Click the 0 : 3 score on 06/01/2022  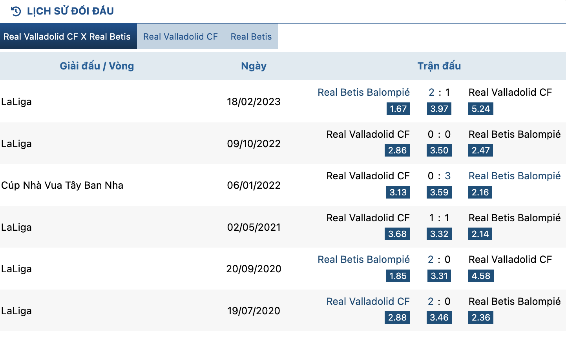439,176
